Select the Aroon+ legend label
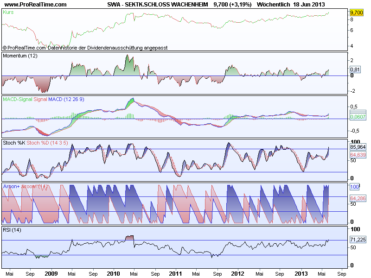371x278 pixels. (11, 186)
